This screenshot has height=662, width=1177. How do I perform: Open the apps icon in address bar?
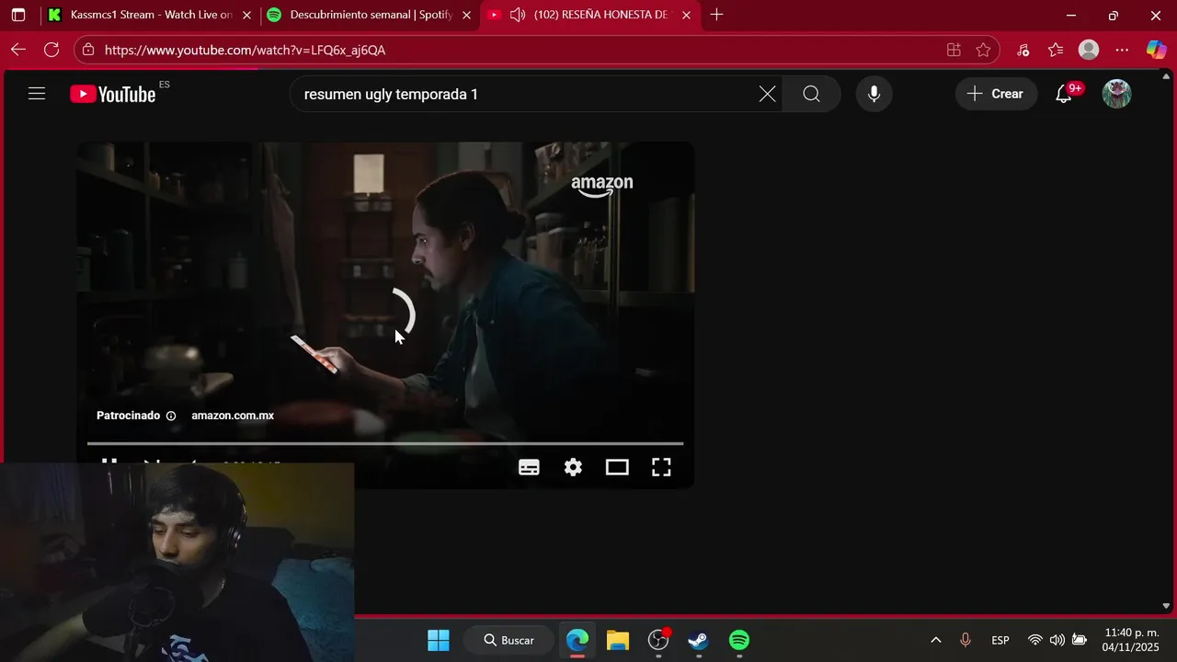954,50
